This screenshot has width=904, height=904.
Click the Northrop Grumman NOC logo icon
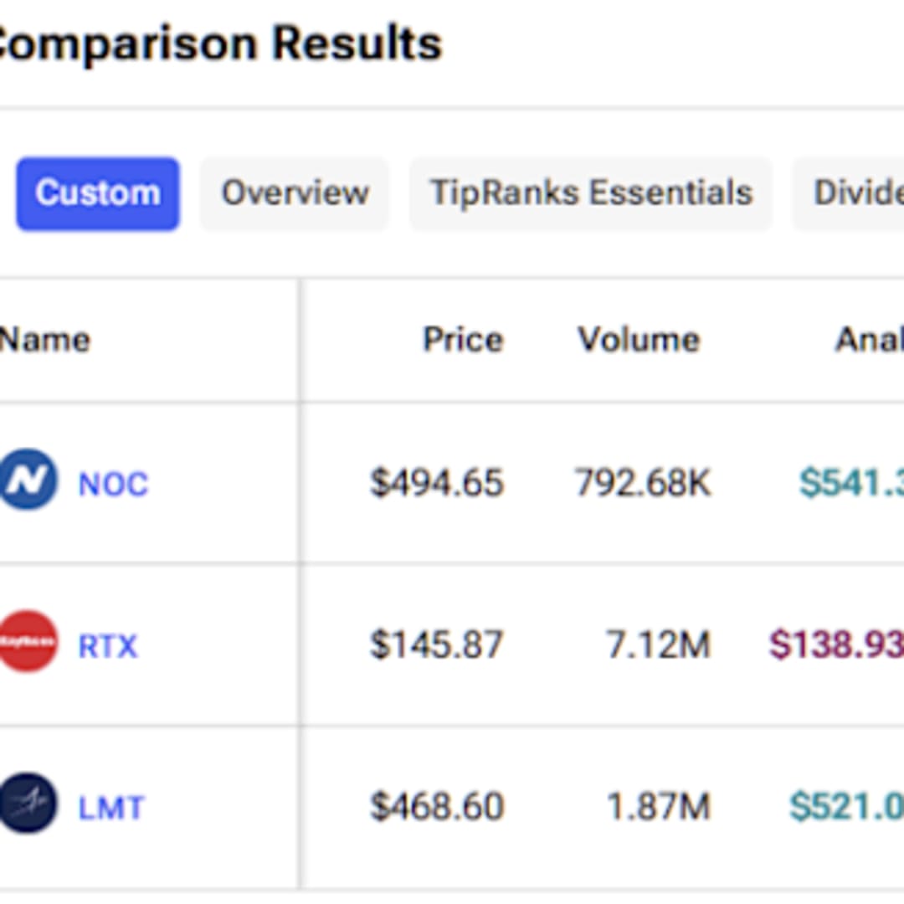(28, 480)
